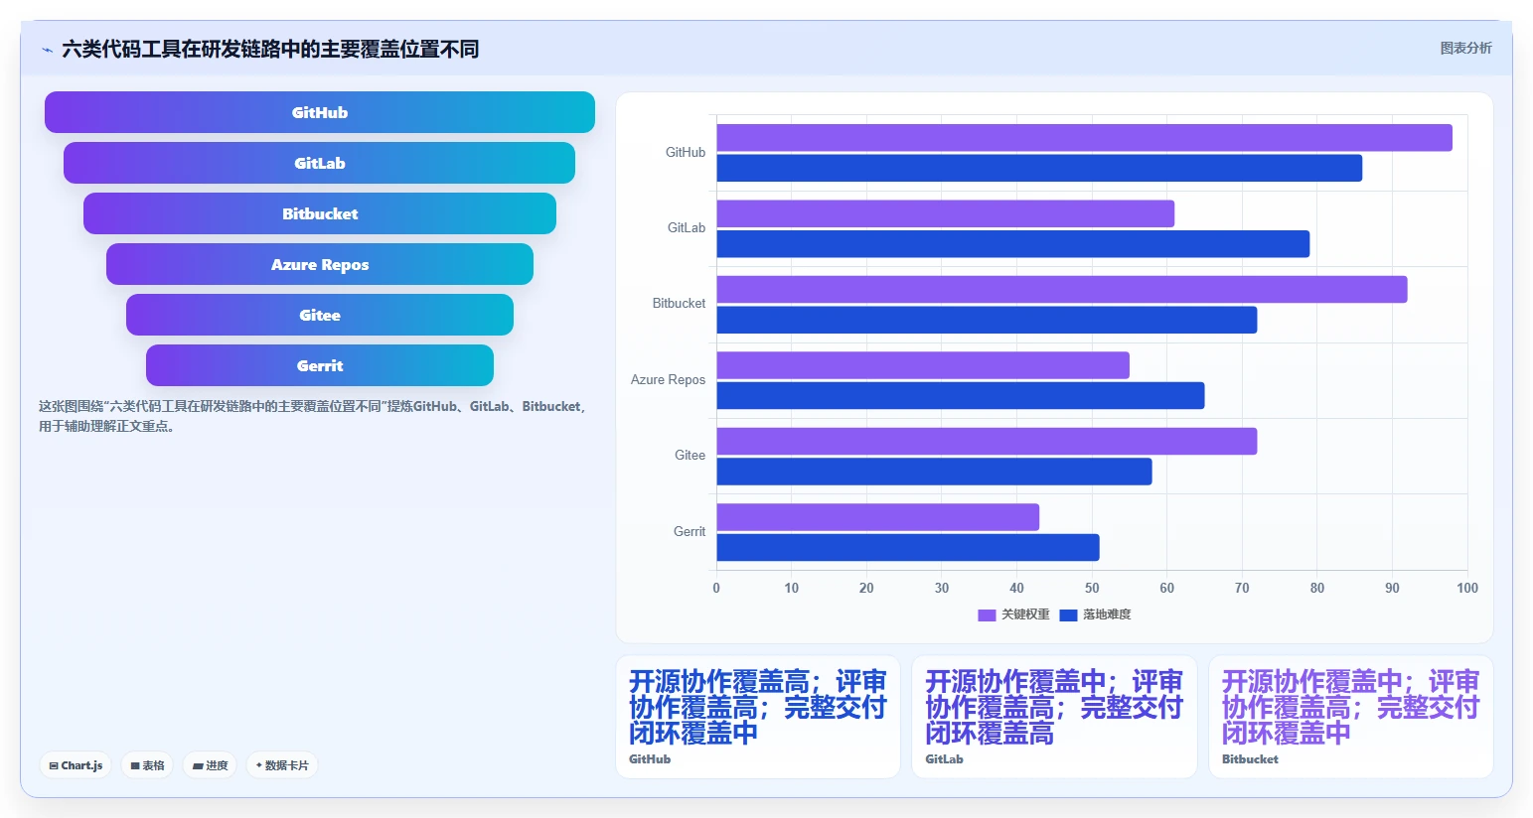Click the Gitee y-axis label in chart
The width and height of the screenshot is (1533, 818).
690,455
